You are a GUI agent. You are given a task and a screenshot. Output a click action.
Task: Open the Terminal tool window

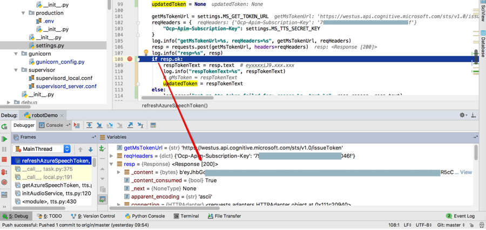point(186,216)
